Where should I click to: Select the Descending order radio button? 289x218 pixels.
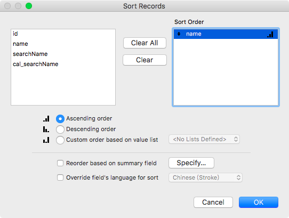coord(60,130)
